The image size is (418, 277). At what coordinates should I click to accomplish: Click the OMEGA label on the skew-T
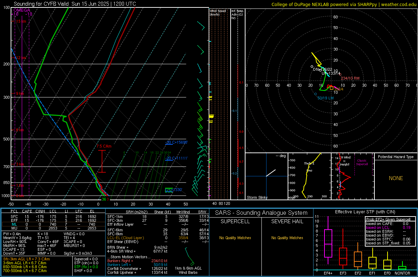pyautogui.click(x=22, y=10)
